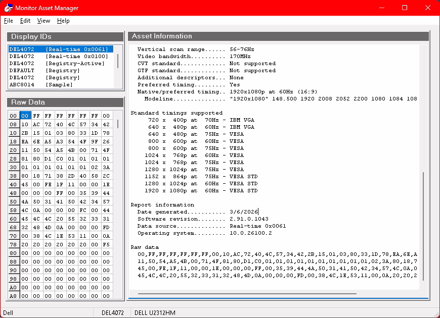Click the highlighted 00 byte in Raw Data grid

[x=25, y=116]
